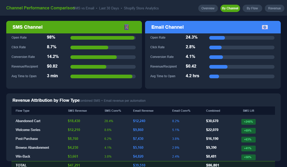
Task: Click the By Channel toggle button
Action: (x=230, y=8)
